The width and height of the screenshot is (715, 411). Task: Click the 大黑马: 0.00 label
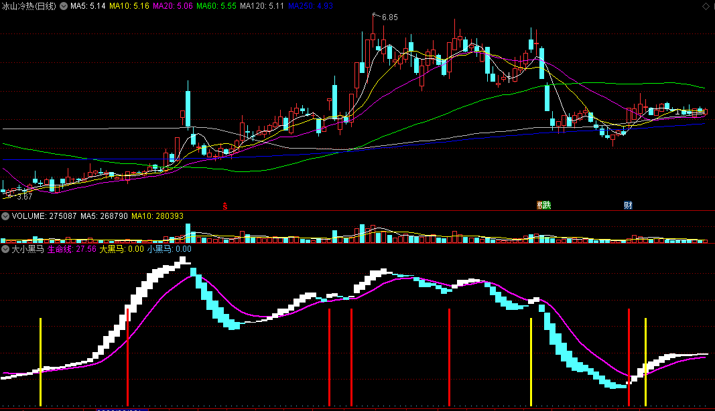[x=121, y=249]
